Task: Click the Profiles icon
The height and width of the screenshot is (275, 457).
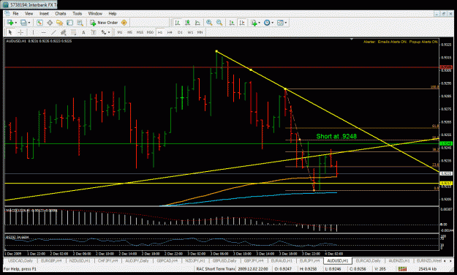Action: (23, 23)
